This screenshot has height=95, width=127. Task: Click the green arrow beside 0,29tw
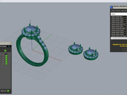coord(7,58)
